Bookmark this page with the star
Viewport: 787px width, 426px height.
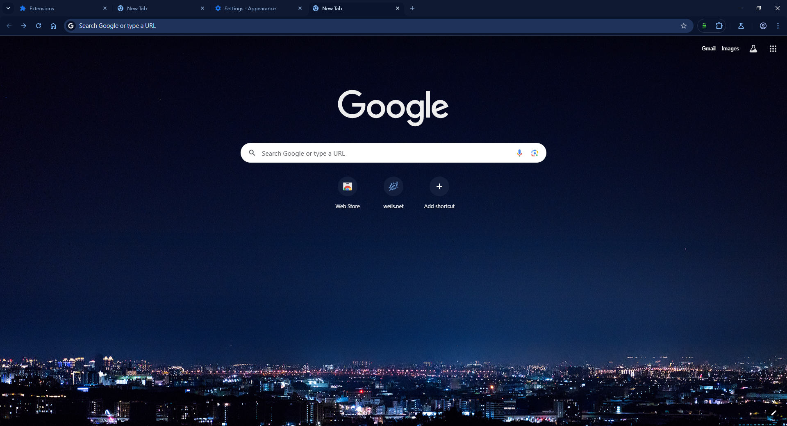[x=683, y=25]
